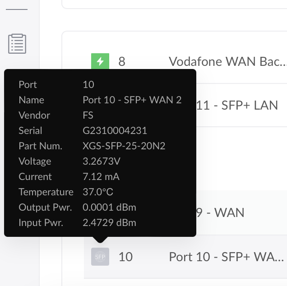This screenshot has width=287, height=286.
Task: Click the voltage reading 3.2673V
Action: (x=102, y=161)
